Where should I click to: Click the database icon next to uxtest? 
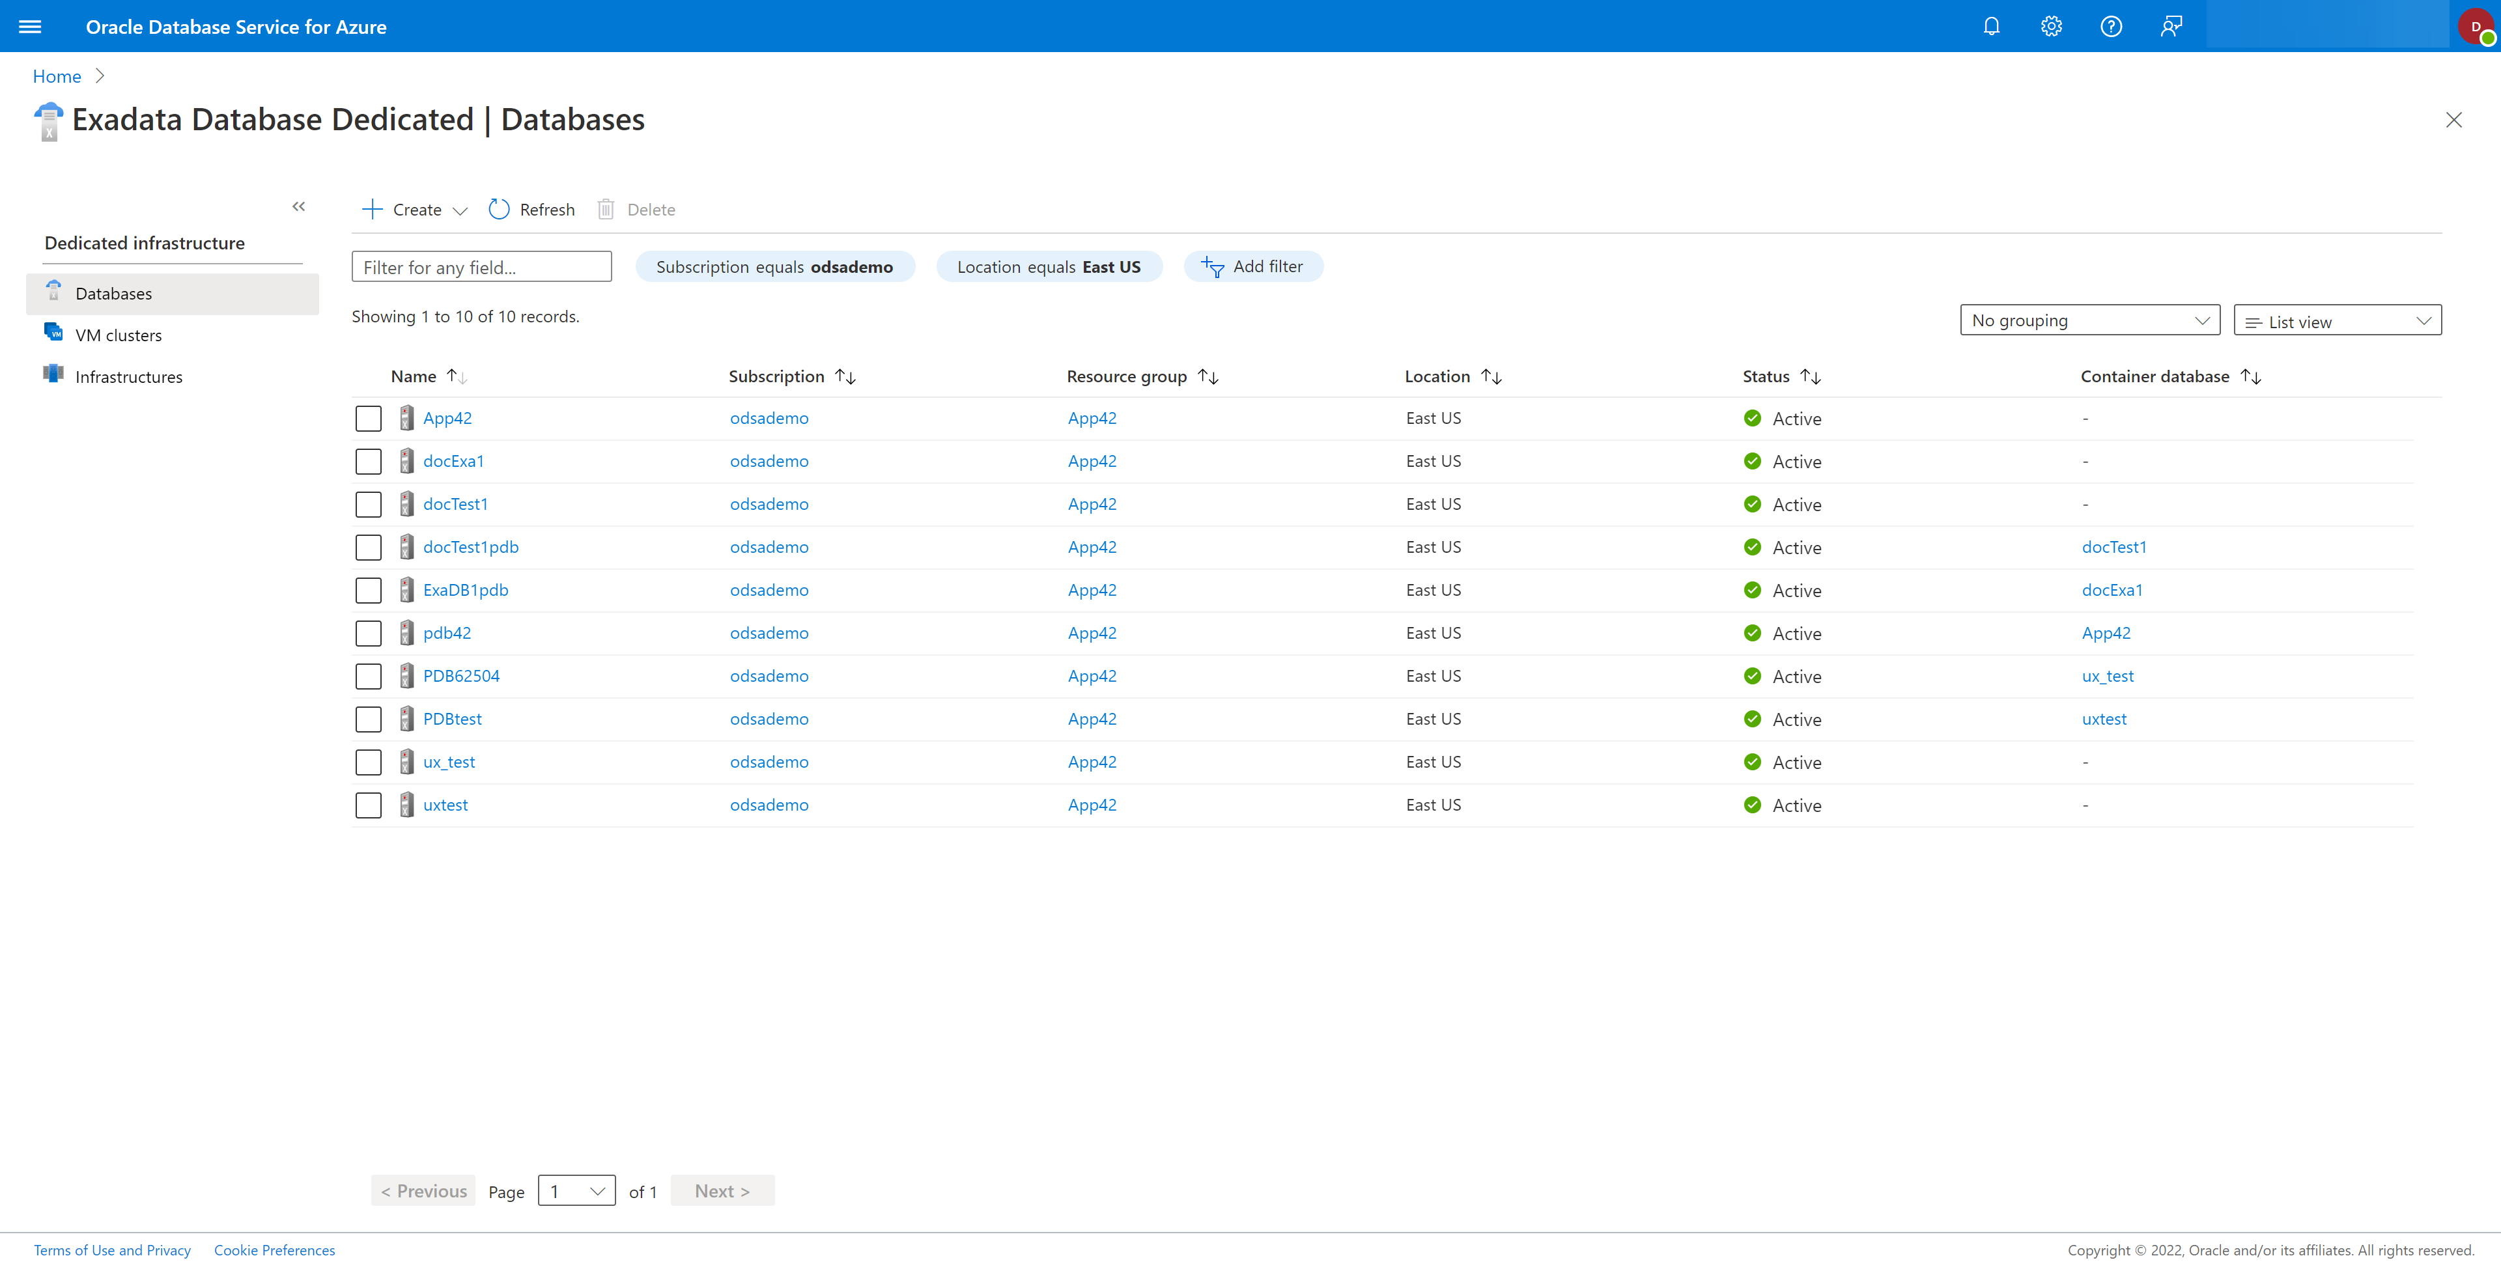click(x=407, y=805)
